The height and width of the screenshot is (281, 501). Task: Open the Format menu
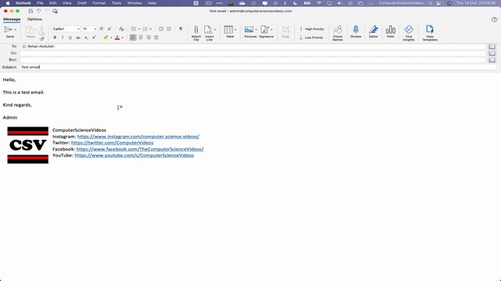[x=99, y=3]
